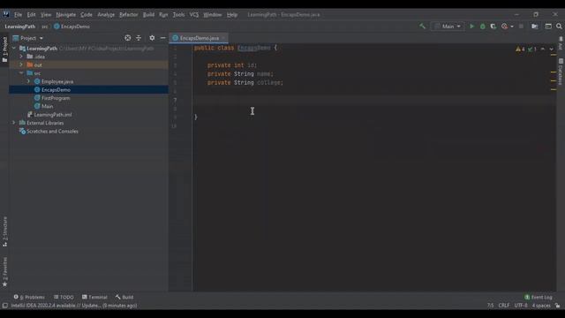Close the EncapsDemo.java tab

coord(223,38)
